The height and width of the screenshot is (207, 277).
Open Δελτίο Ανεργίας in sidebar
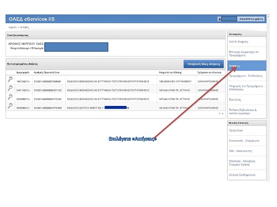(x=247, y=42)
